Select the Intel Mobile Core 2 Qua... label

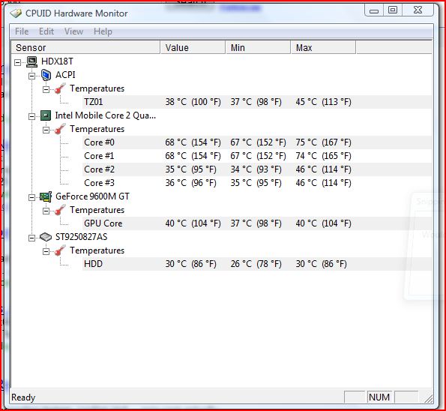[x=106, y=115]
